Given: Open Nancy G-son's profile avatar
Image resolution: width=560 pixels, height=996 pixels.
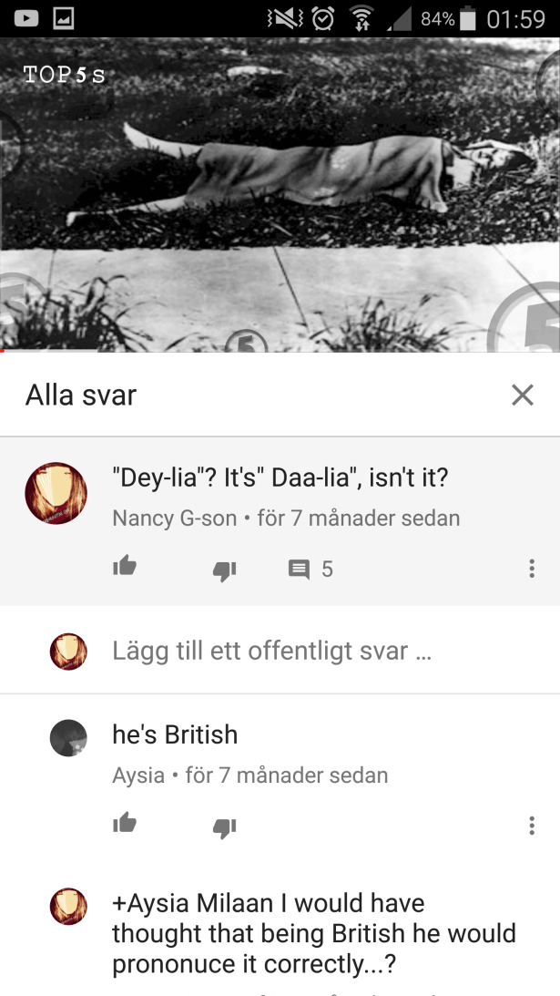Looking at the screenshot, I should pos(56,493).
